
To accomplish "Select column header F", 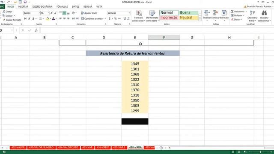I will click(x=164, y=38).
